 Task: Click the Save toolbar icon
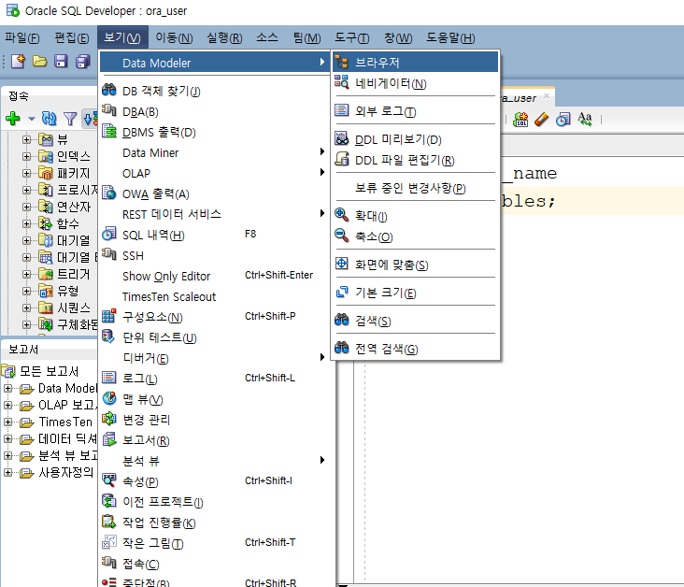61,61
